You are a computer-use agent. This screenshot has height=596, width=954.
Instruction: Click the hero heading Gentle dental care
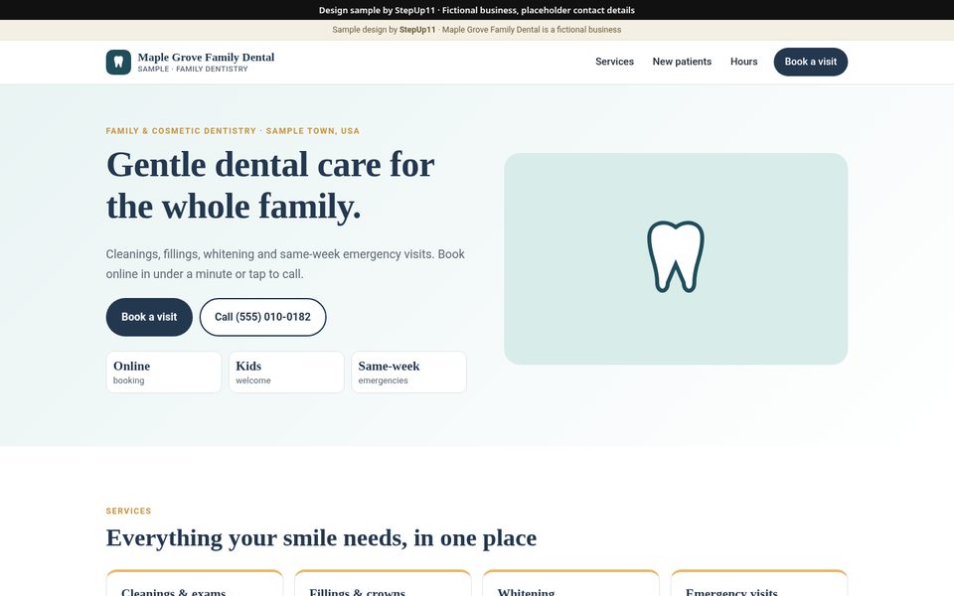pos(270,185)
